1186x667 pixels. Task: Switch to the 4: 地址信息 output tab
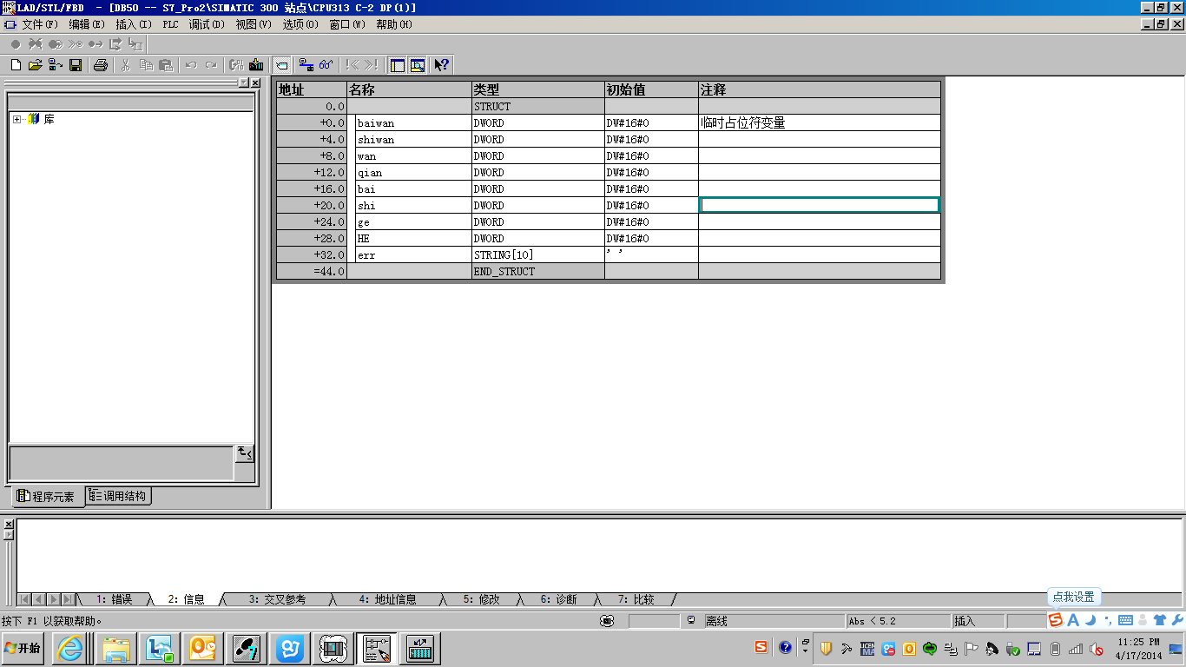[387, 599]
